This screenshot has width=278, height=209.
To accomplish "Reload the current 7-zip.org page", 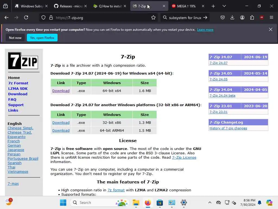I will click(26, 18).
